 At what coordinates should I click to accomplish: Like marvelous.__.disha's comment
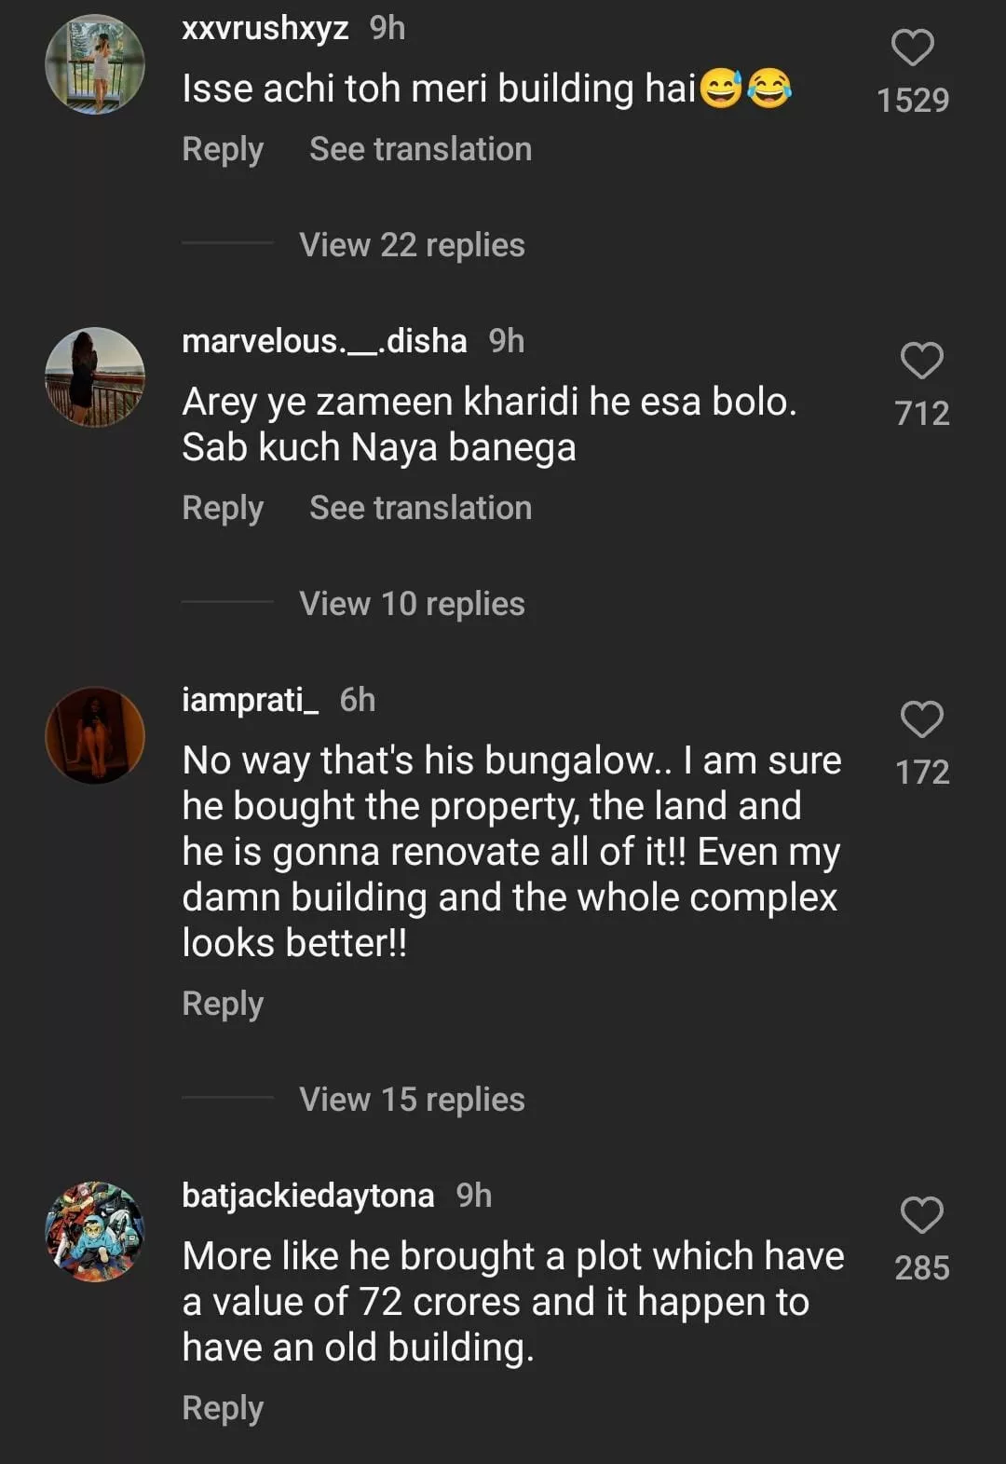point(921,362)
